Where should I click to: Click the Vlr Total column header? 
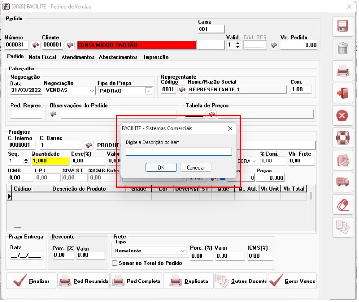tap(294, 189)
